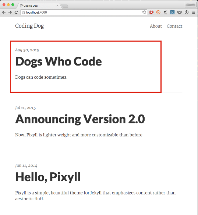Open the Chrome hamburger menu
The width and height of the screenshot is (198, 215).
(194, 13)
